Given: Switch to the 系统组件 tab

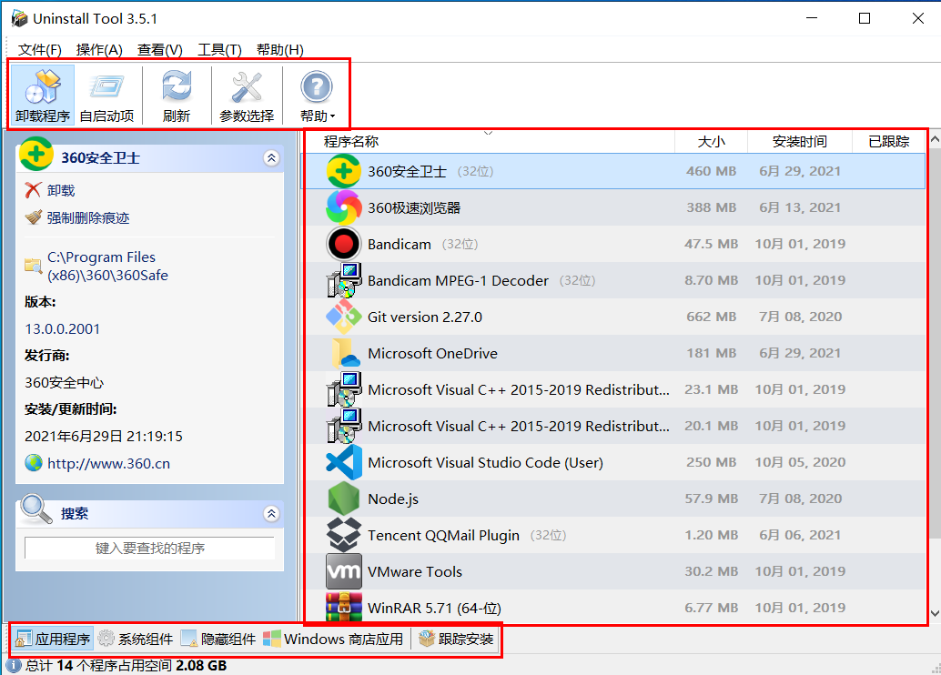Looking at the screenshot, I should tap(137, 639).
